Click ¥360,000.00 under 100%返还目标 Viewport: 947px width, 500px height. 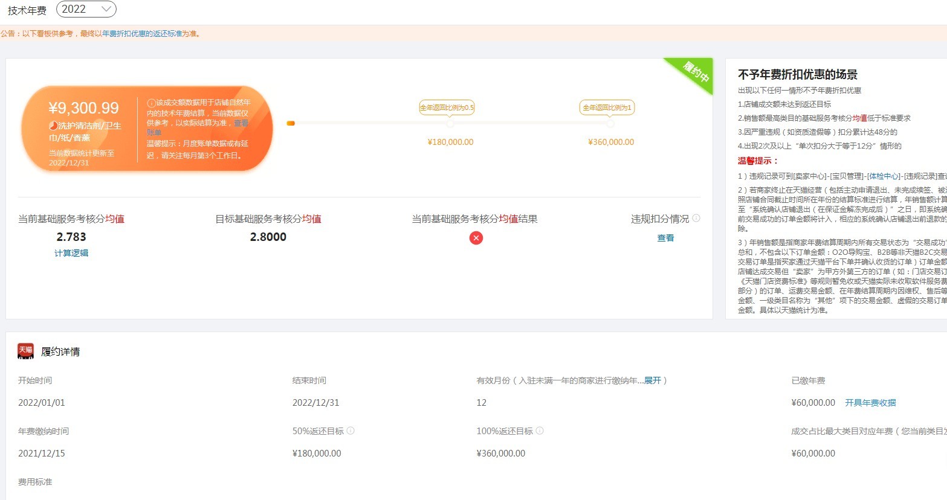[x=501, y=454]
